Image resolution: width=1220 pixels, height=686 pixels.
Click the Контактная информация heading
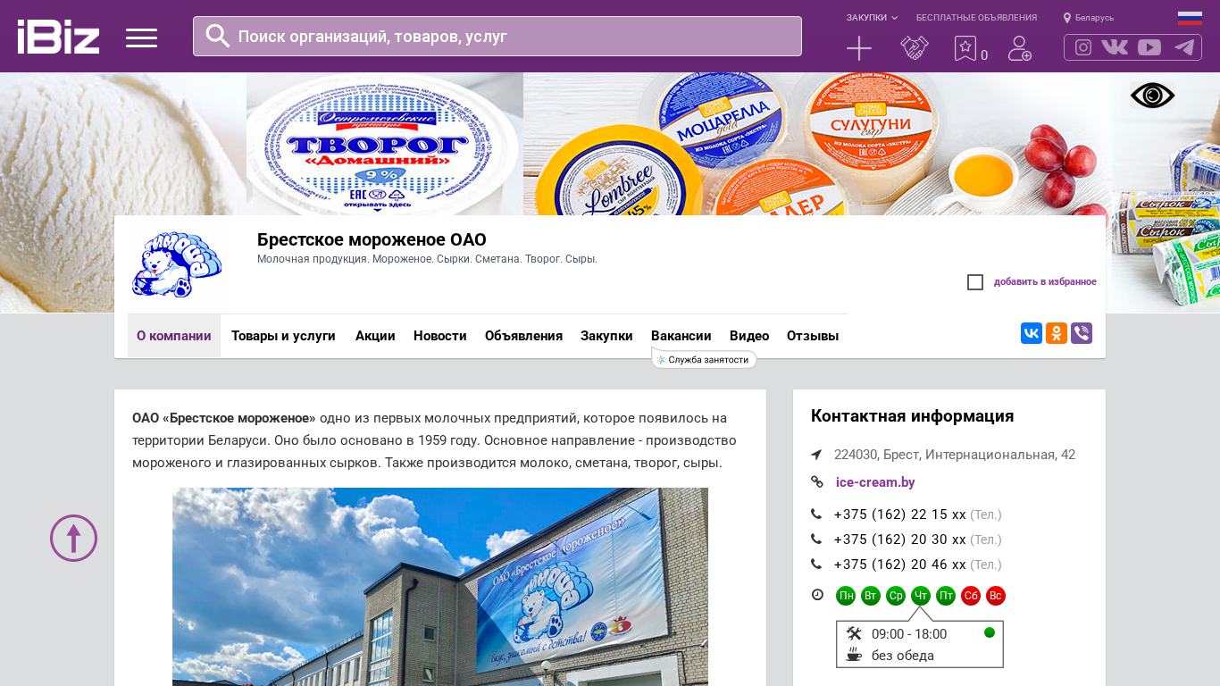click(x=912, y=416)
